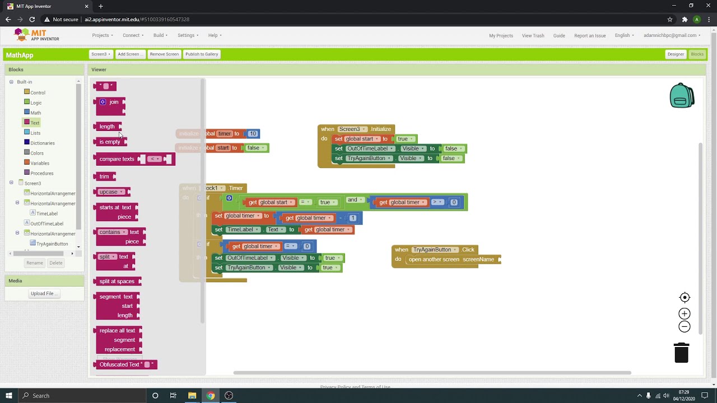The height and width of the screenshot is (403, 717).
Task: Click the browser back arrow
Action: [8, 19]
